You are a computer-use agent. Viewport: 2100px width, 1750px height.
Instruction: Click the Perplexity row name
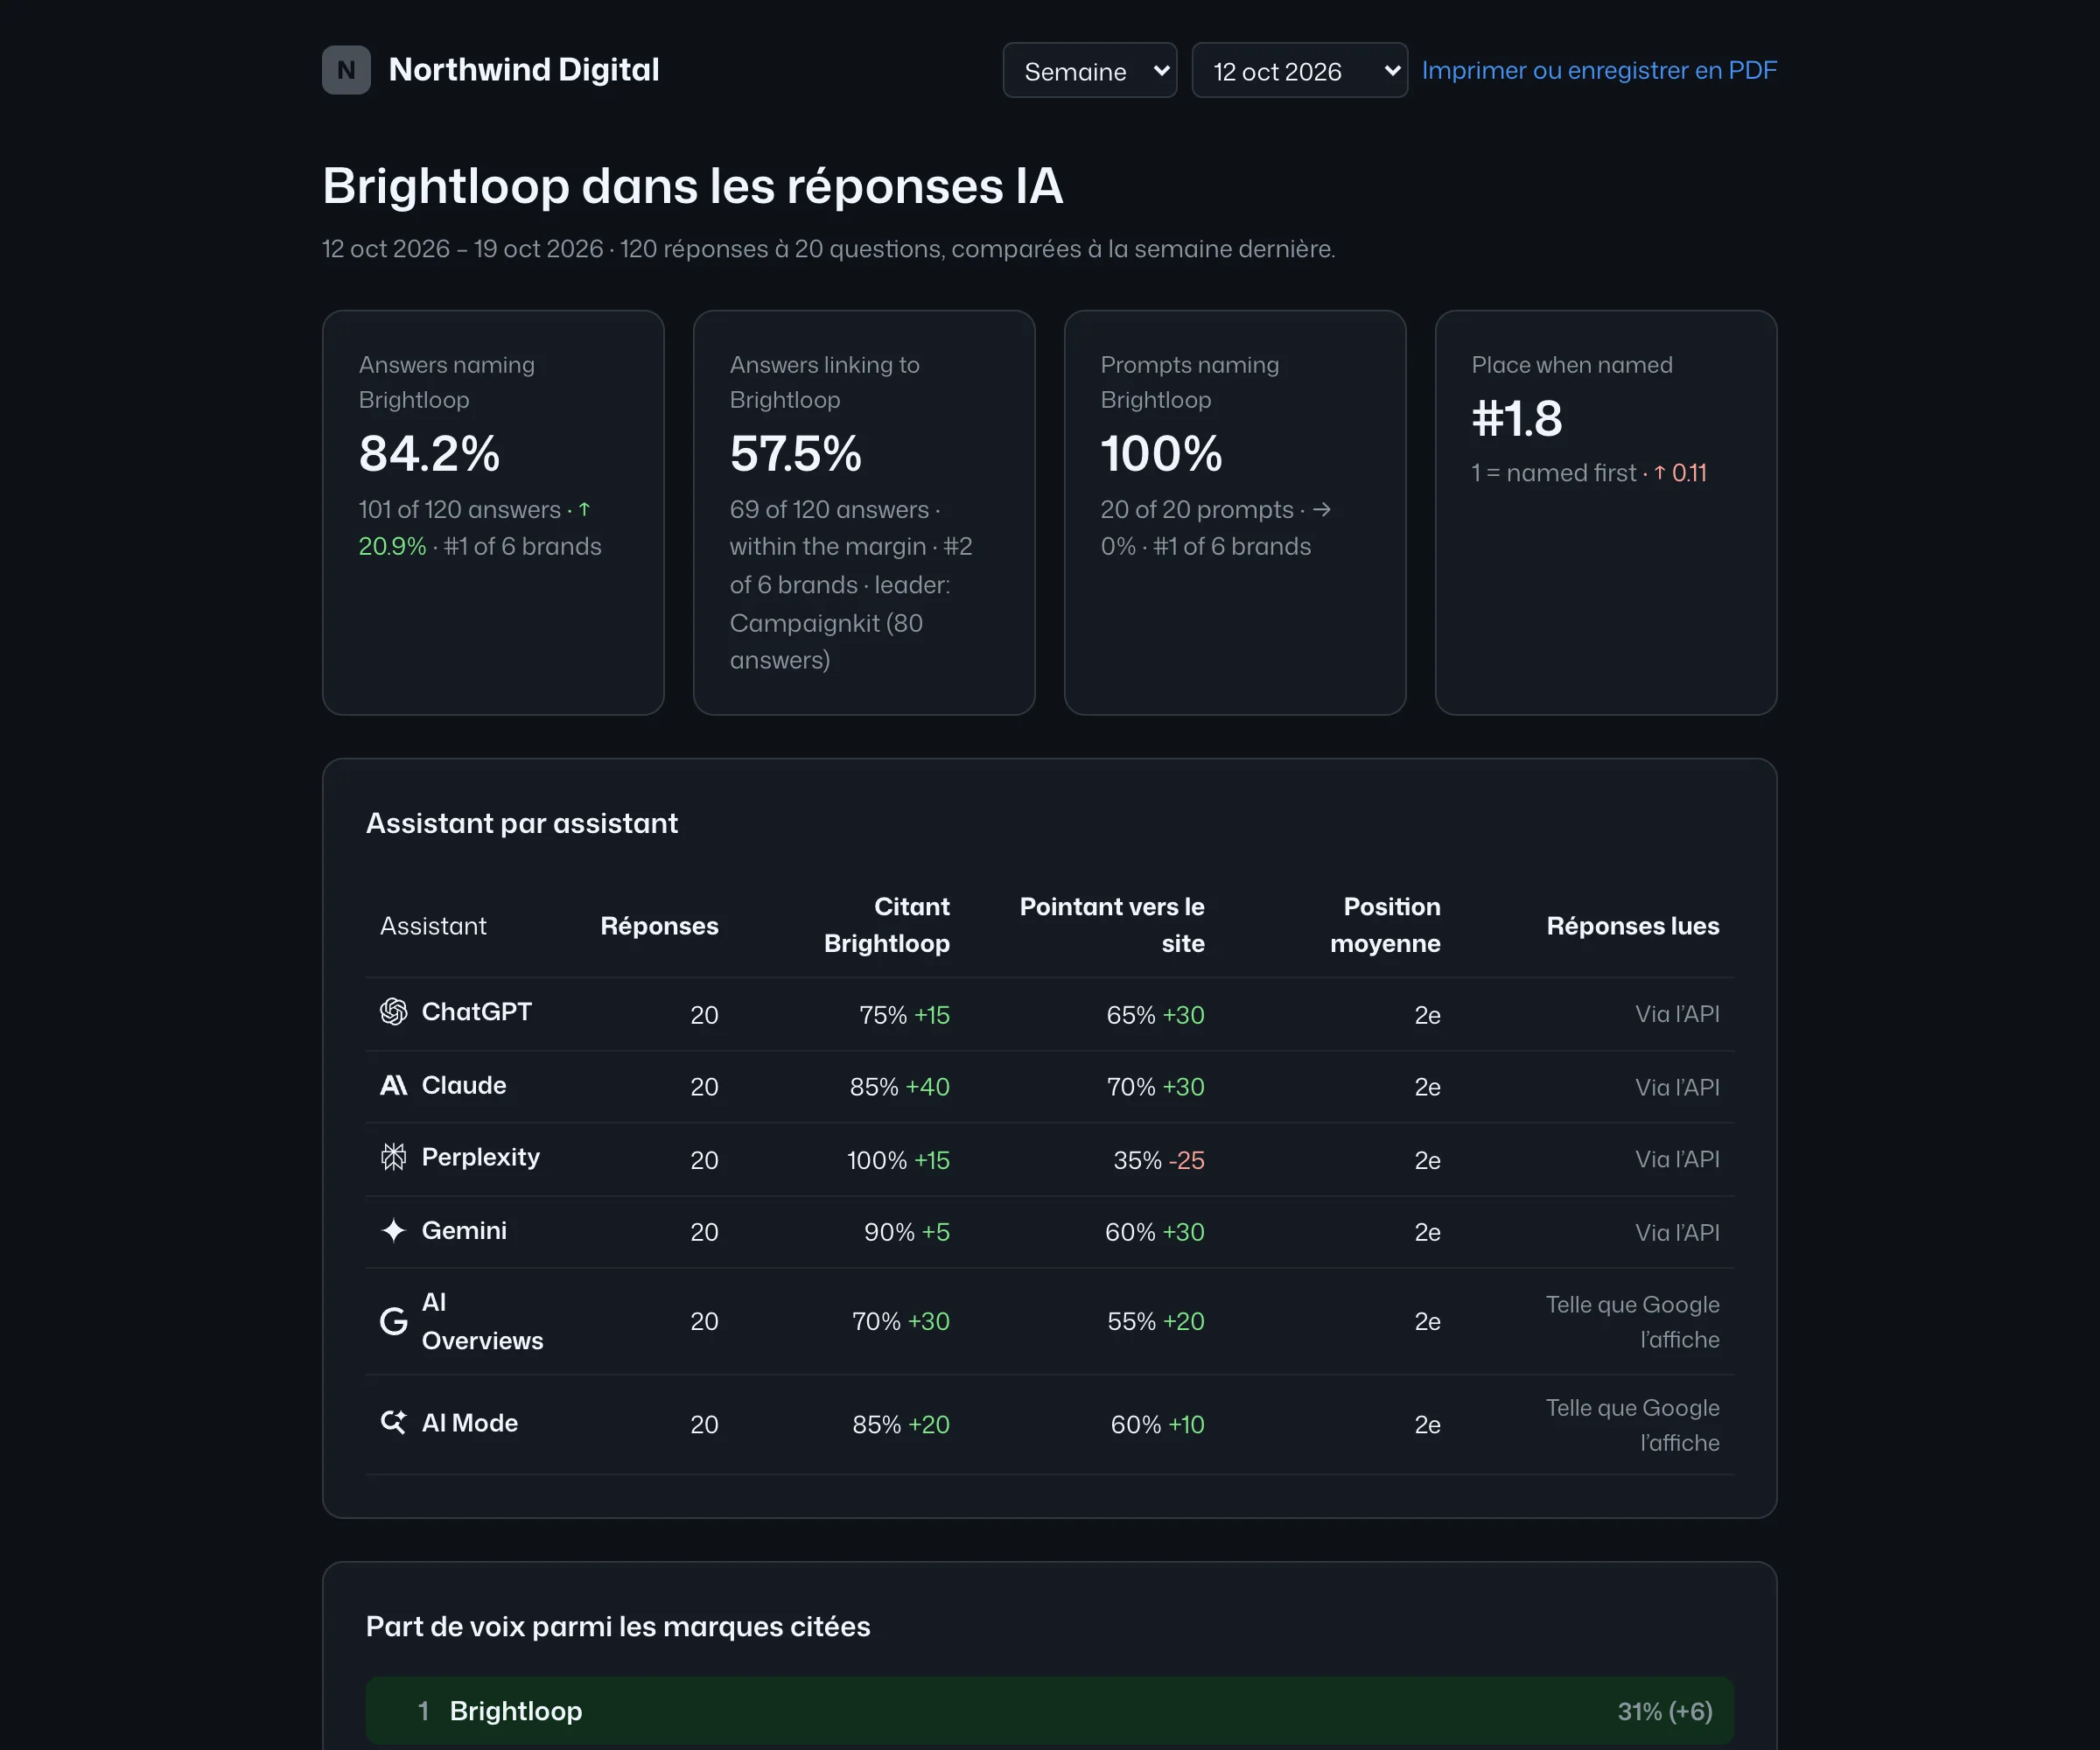[x=481, y=1158]
